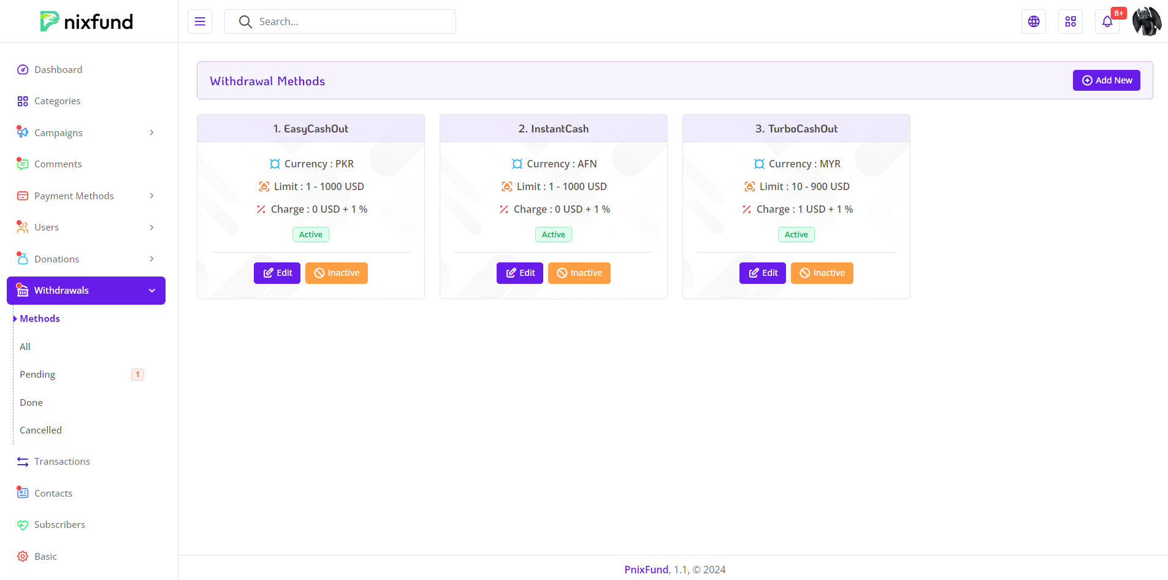Click the hamburger menu toggle icon
The height and width of the screenshot is (580, 1168).
(x=200, y=21)
